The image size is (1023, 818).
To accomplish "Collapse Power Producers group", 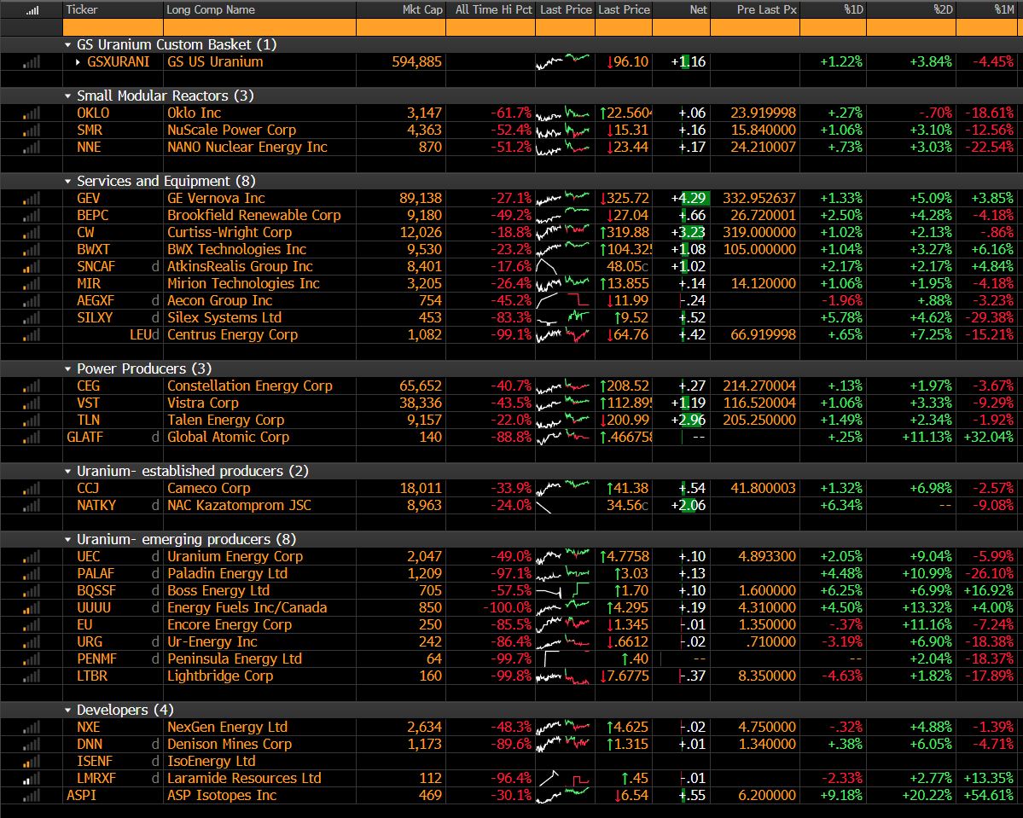I will pyautogui.click(x=68, y=369).
